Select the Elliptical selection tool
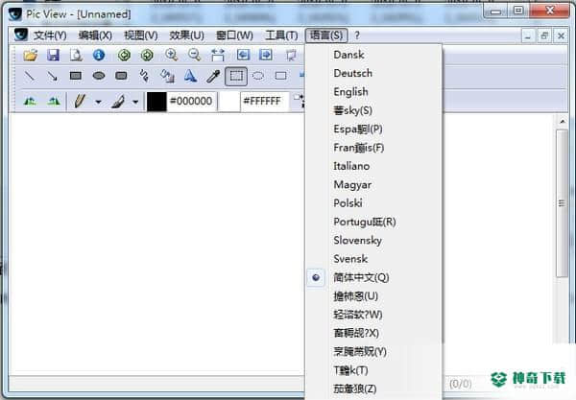This screenshot has height=400, width=576. tap(258, 76)
